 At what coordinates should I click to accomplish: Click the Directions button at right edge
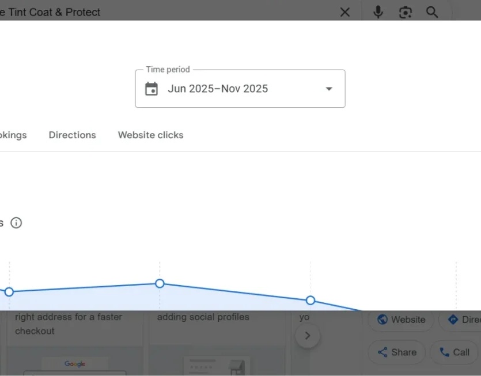coord(460,320)
